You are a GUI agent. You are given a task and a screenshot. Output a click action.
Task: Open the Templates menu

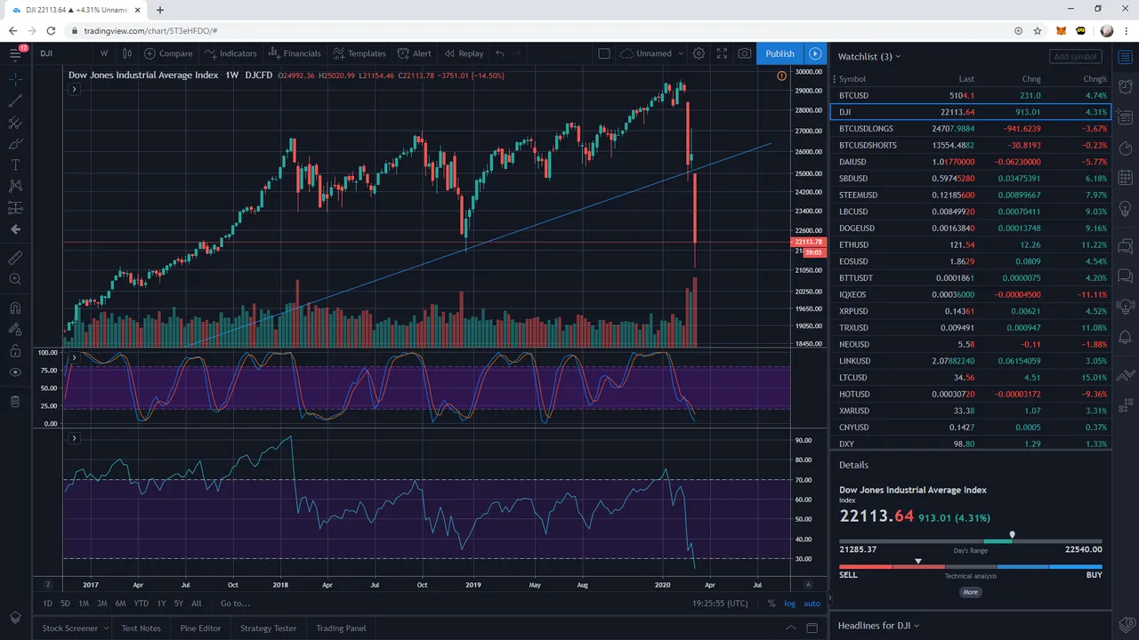(x=359, y=53)
